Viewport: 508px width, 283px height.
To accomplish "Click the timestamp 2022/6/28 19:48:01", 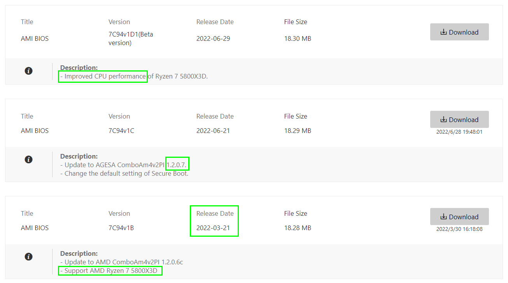I will click(459, 132).
